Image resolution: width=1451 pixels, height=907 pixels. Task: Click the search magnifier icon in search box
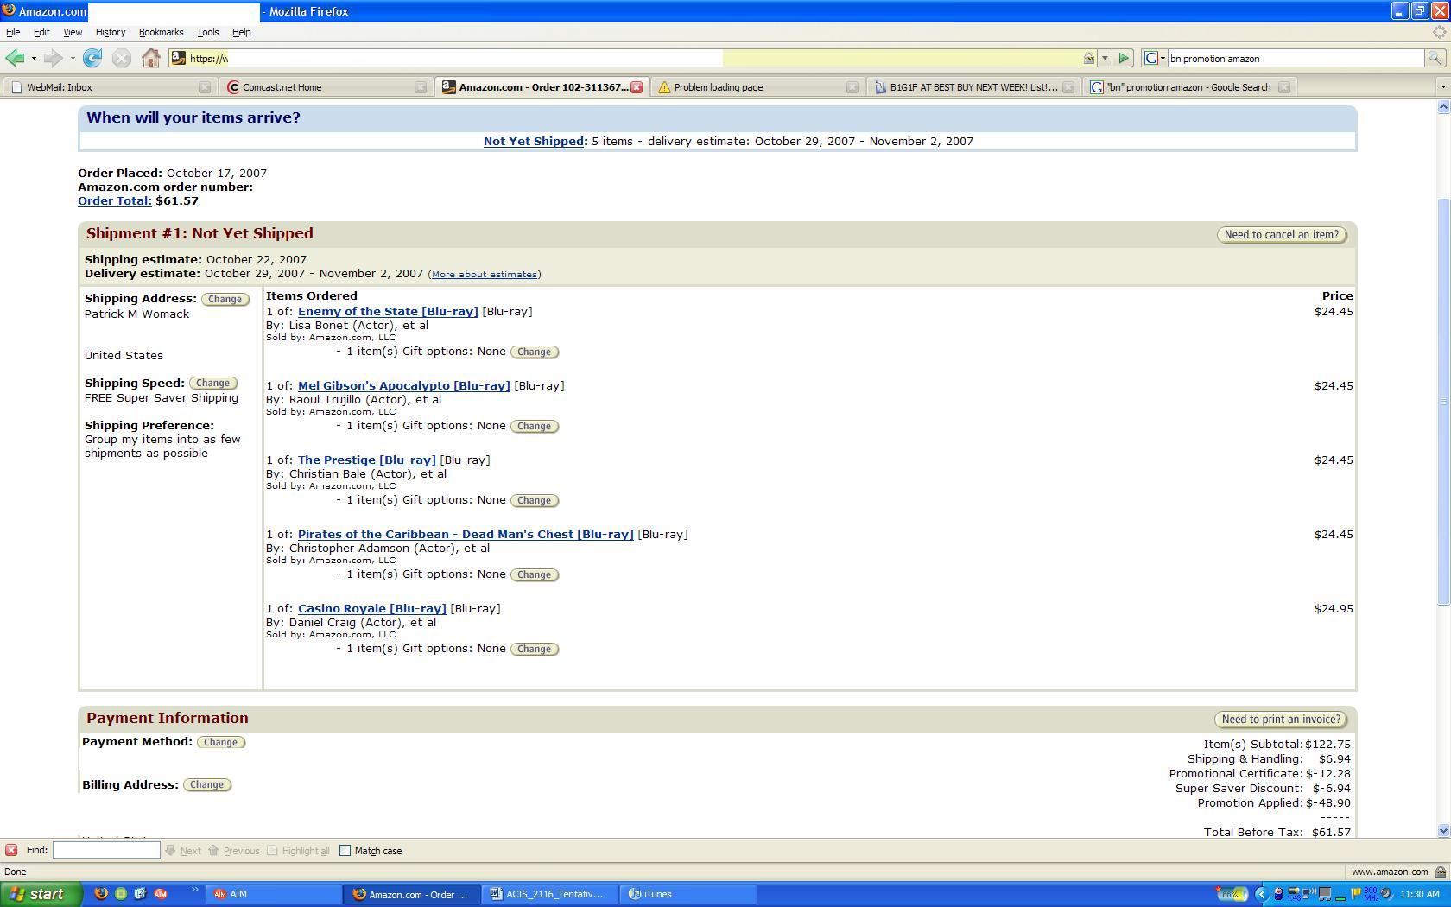coord(1435,58)
